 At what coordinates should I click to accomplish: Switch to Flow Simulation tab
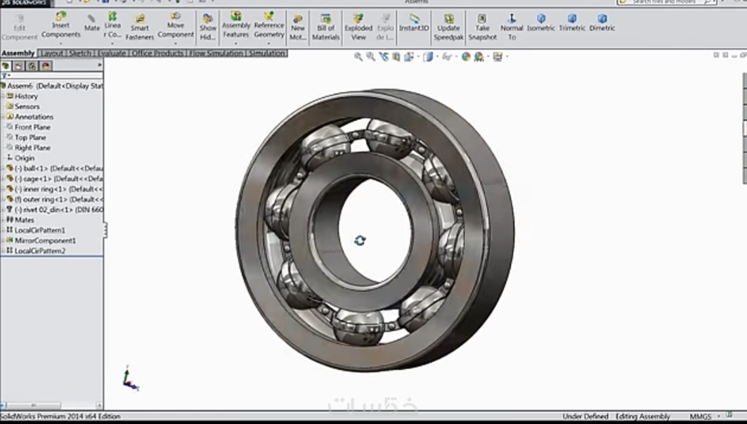pyautogui.click(x=216, y=53)
